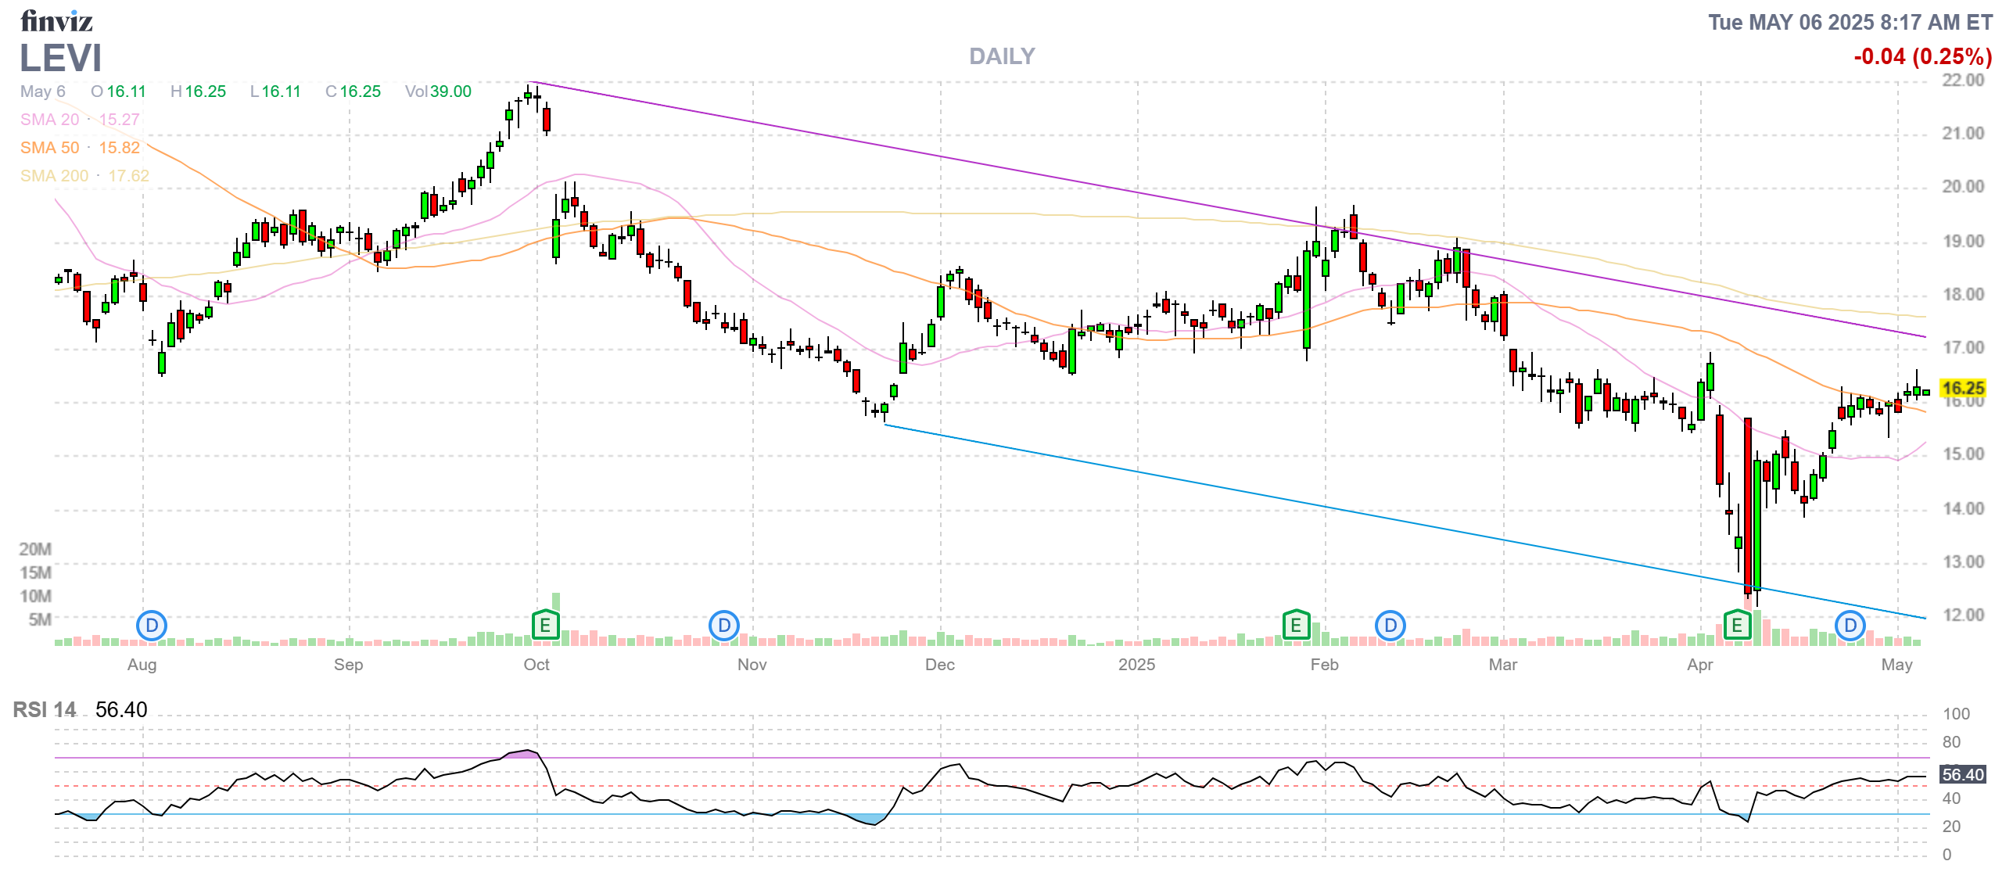Image resolution: width=2013 pixels, height=879 pixels.
Task: Click the 2025 label on time axis
Action: [1136, 665]
